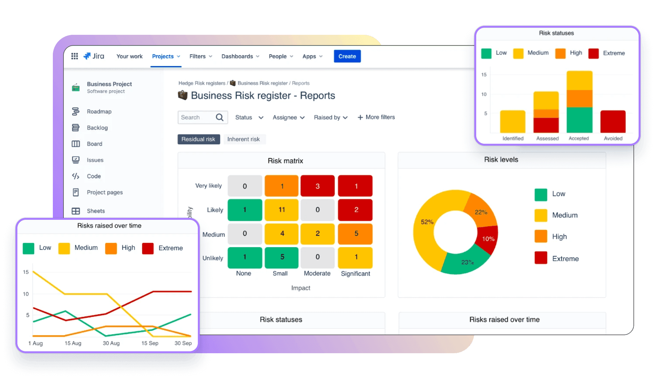Click the Project pages icon in sidebar
Image resolution: width=656 pixels, height=379 pixels.
(x=75, y=192)
